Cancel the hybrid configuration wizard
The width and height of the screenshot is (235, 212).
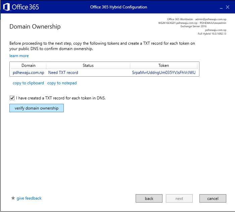click(213, 198)
